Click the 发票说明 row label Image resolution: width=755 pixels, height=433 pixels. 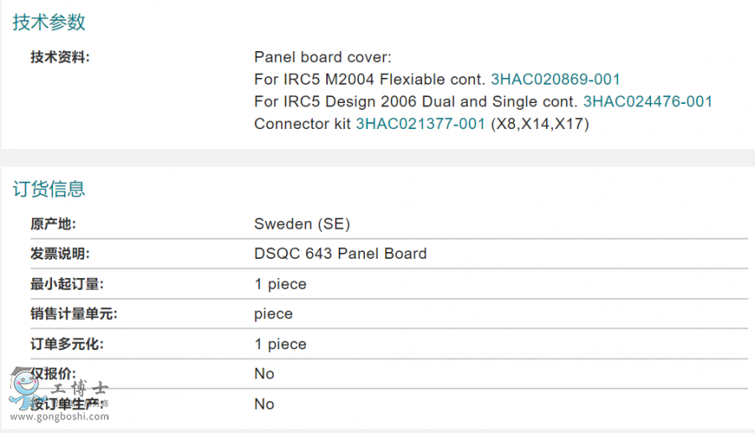[60, 254]
